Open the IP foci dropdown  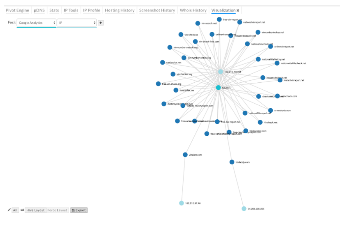click(x=77, y=23)
